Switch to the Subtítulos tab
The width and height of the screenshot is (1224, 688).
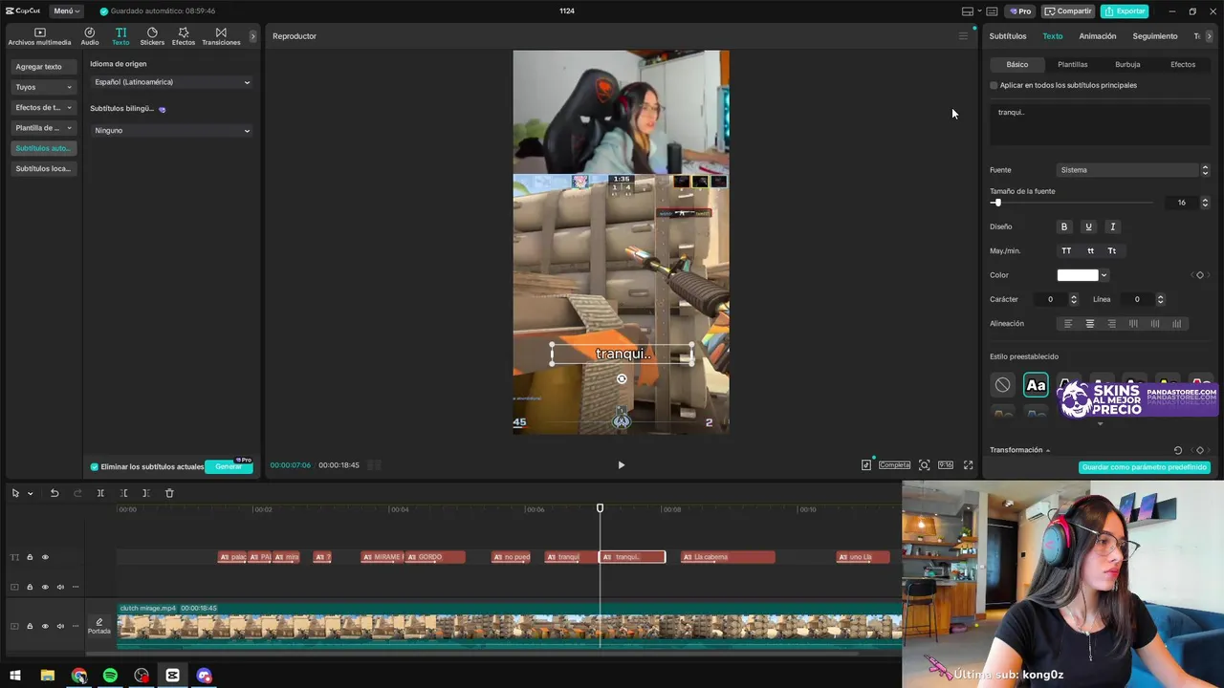pyautogui.click(x=1008, y=36)
